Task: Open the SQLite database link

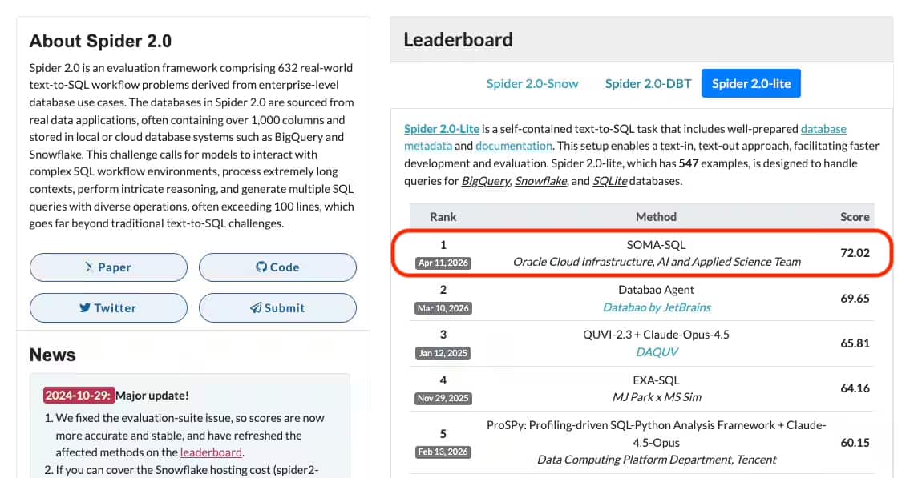Action: (x=612, y=180)
